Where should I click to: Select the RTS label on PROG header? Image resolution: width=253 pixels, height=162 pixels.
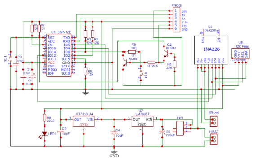184,26
